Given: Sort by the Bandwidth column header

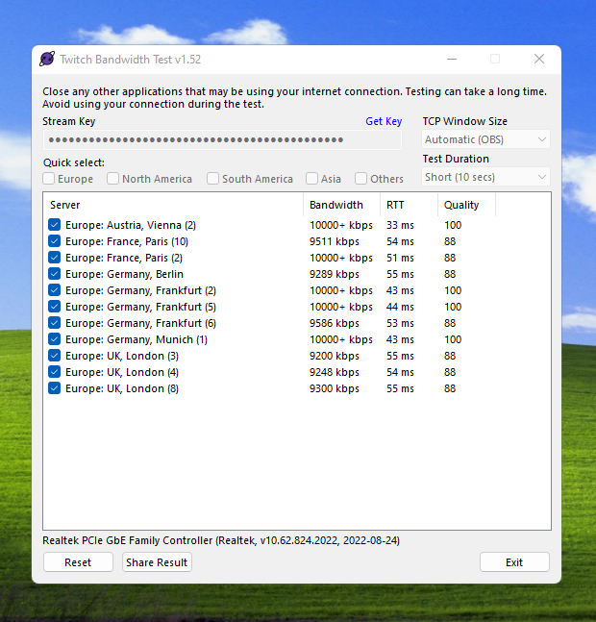Looking at the screenshot, I should pyautogui.click(x=341, y=205).
